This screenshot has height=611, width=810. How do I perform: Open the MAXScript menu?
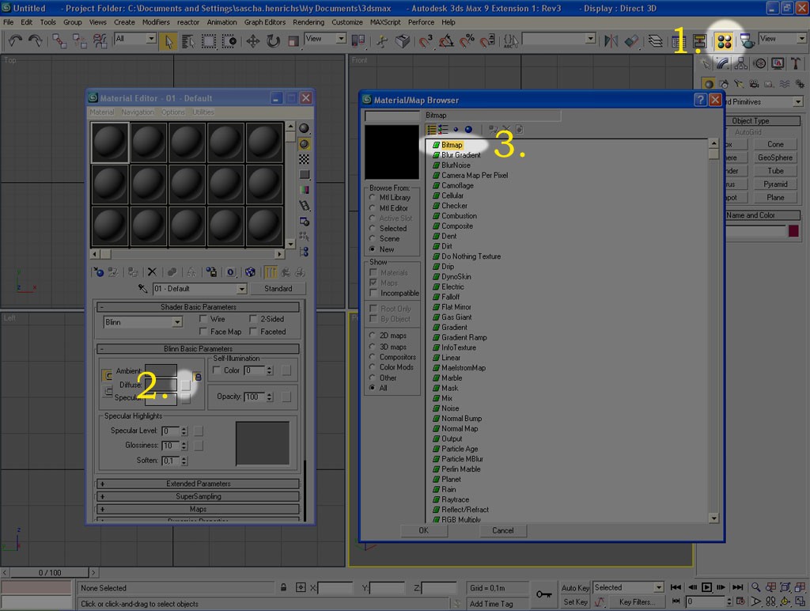coord(385,22)
